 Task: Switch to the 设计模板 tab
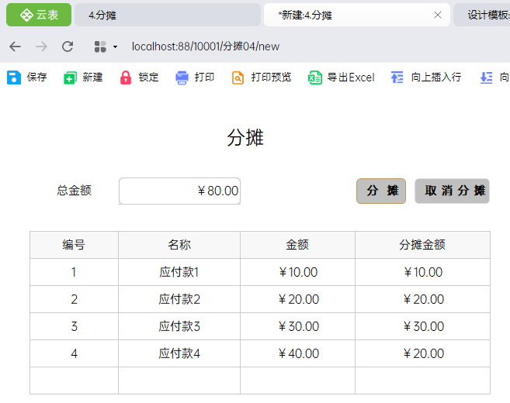point(485,15)
